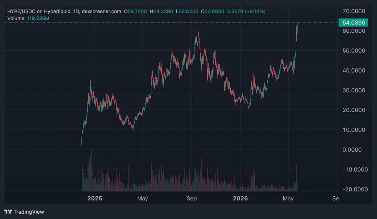The width and height of the screenshot is (377, 219).
Task: Click the close value C64.0880
Action: coord(213,11)
